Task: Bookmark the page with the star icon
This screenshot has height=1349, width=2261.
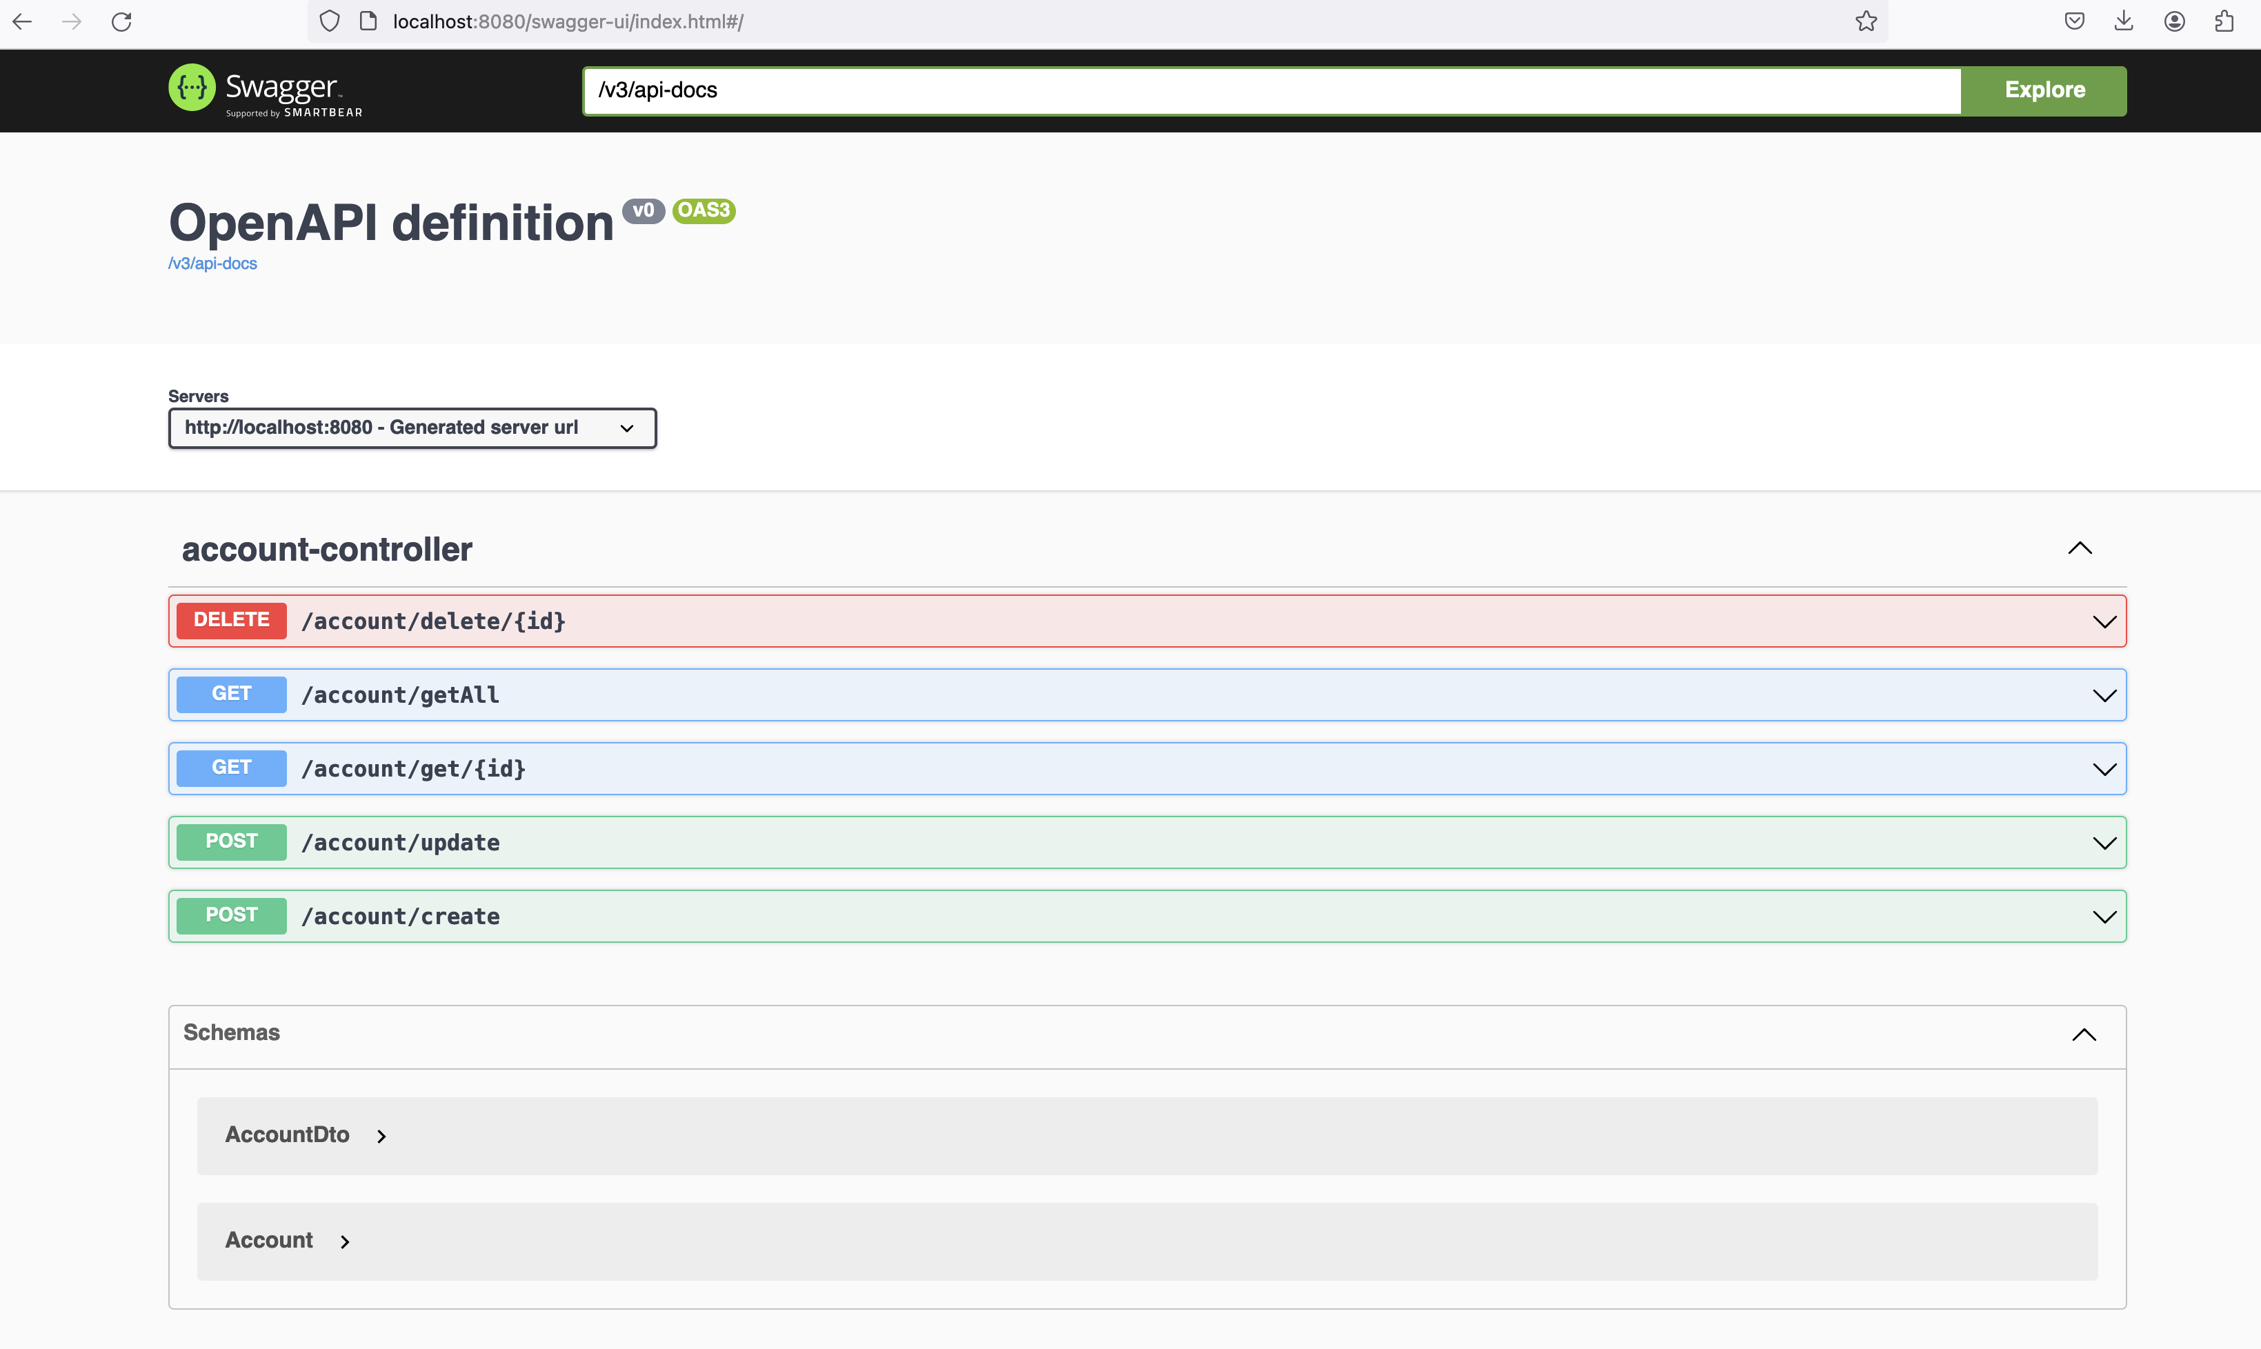Action: tap(1866, 22)
